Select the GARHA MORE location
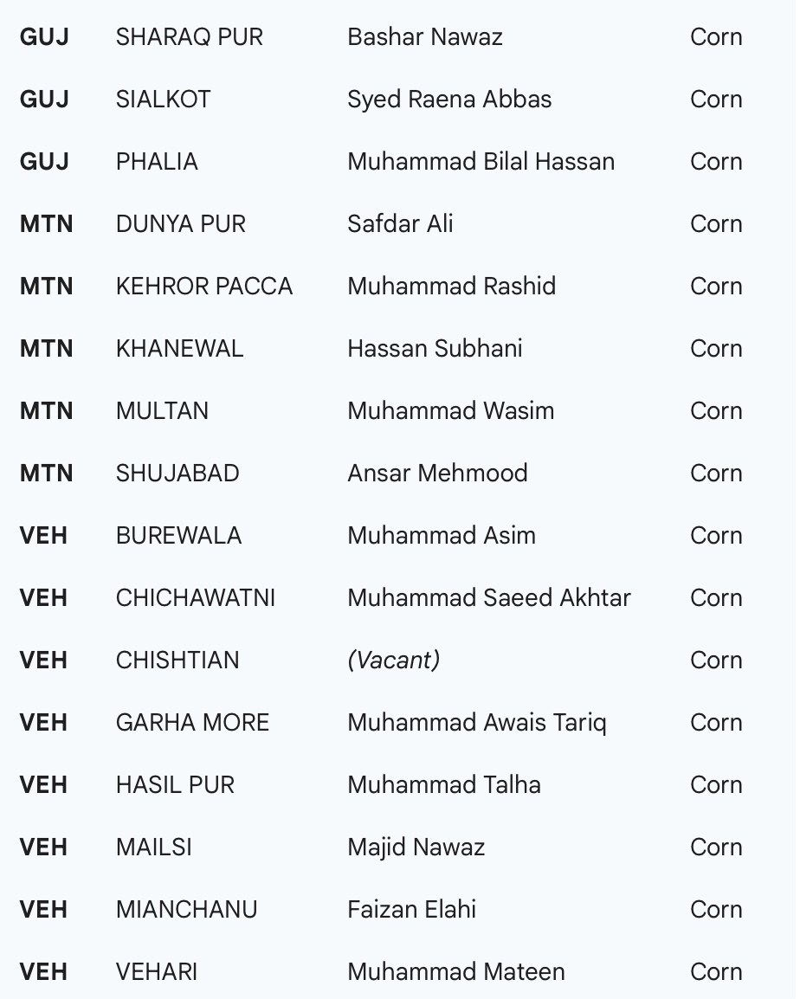The image size is (800, 999). (192, 723)
